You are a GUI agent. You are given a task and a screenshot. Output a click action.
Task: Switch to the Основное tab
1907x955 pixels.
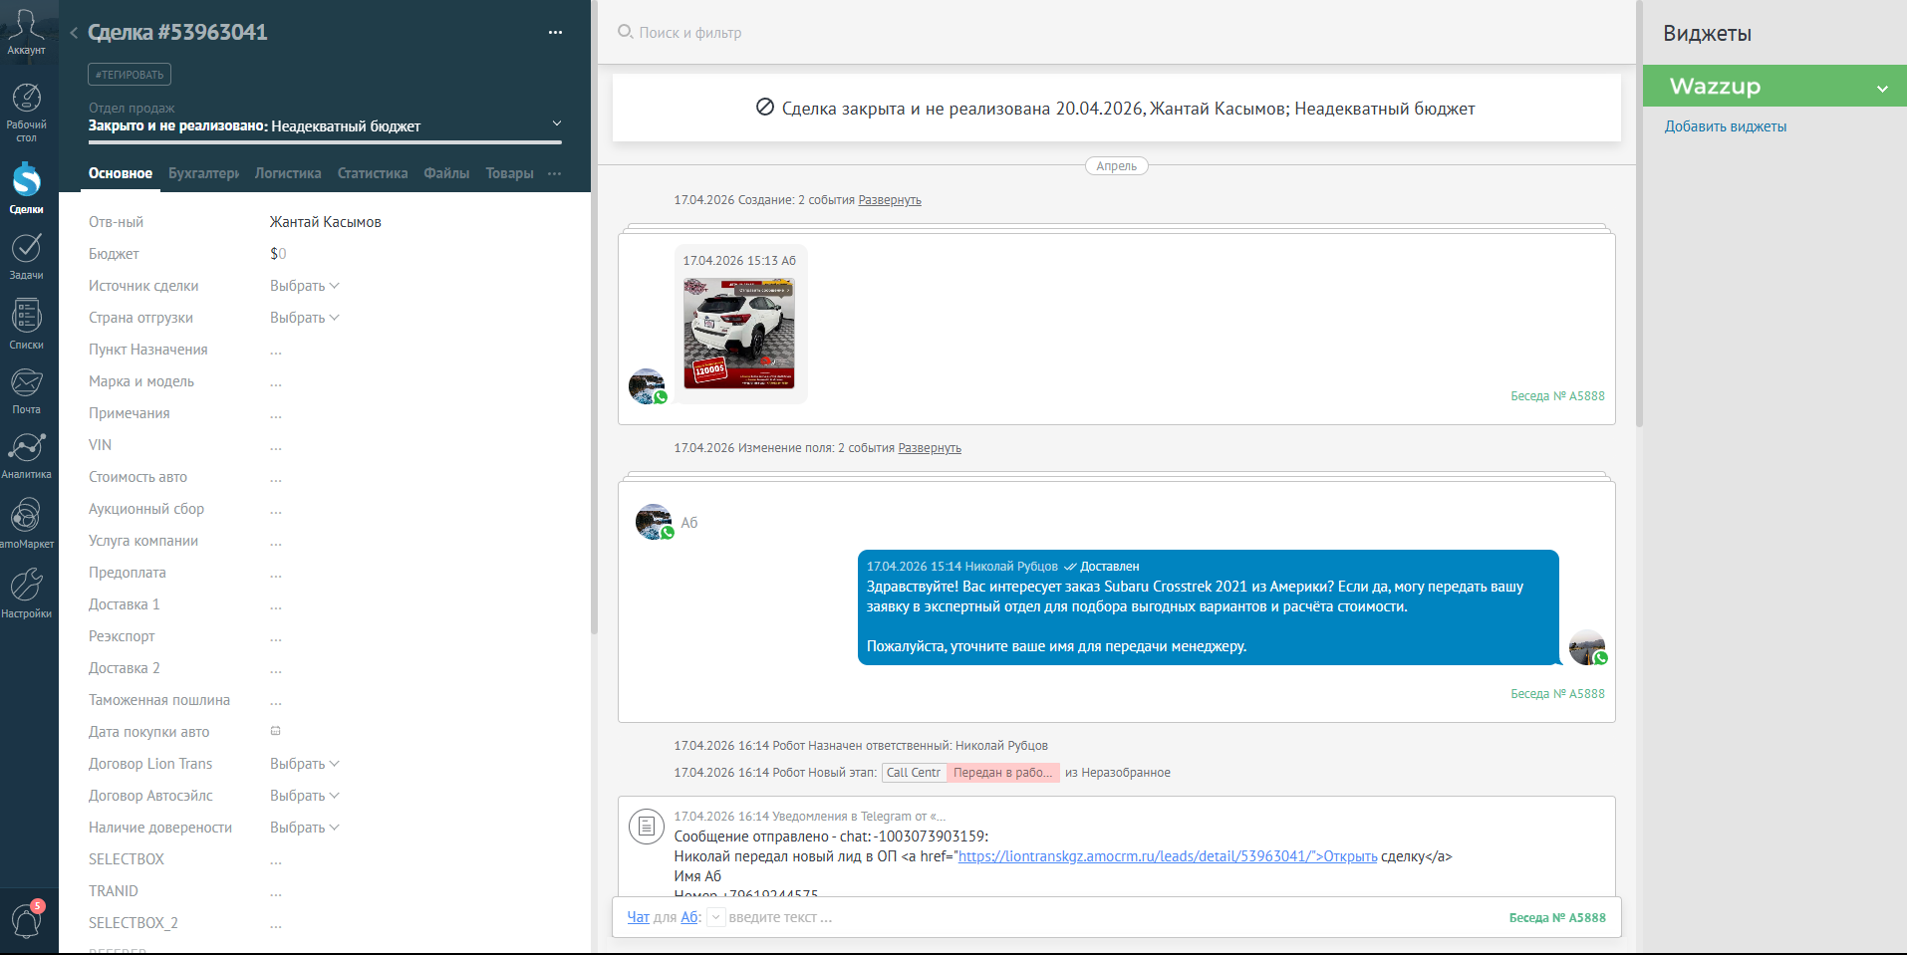point(121,173)
